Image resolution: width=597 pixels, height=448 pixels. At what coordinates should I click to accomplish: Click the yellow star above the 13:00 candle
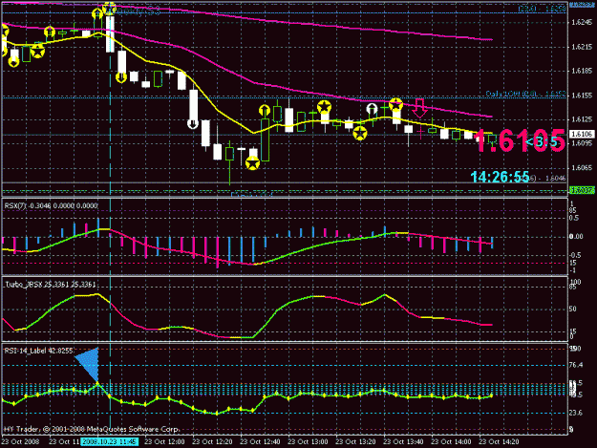coord(324,107)
